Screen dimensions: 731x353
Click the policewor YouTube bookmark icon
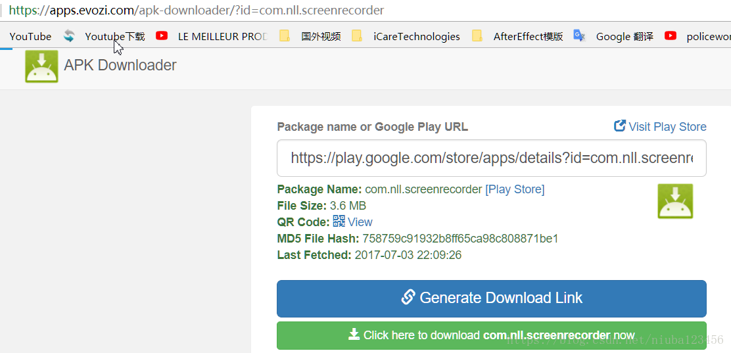pos(671,35)
